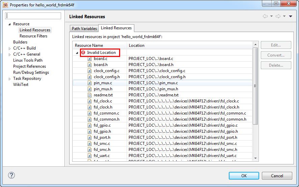Expand the C/C++ General node
The height and width of the screenshot is (187, 299).
click(9, 55)
